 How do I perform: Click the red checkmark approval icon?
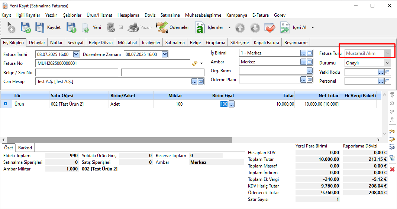269,27
